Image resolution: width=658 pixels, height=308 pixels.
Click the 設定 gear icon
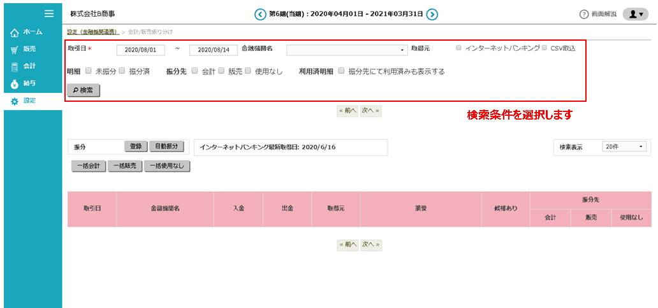point(15,101)
